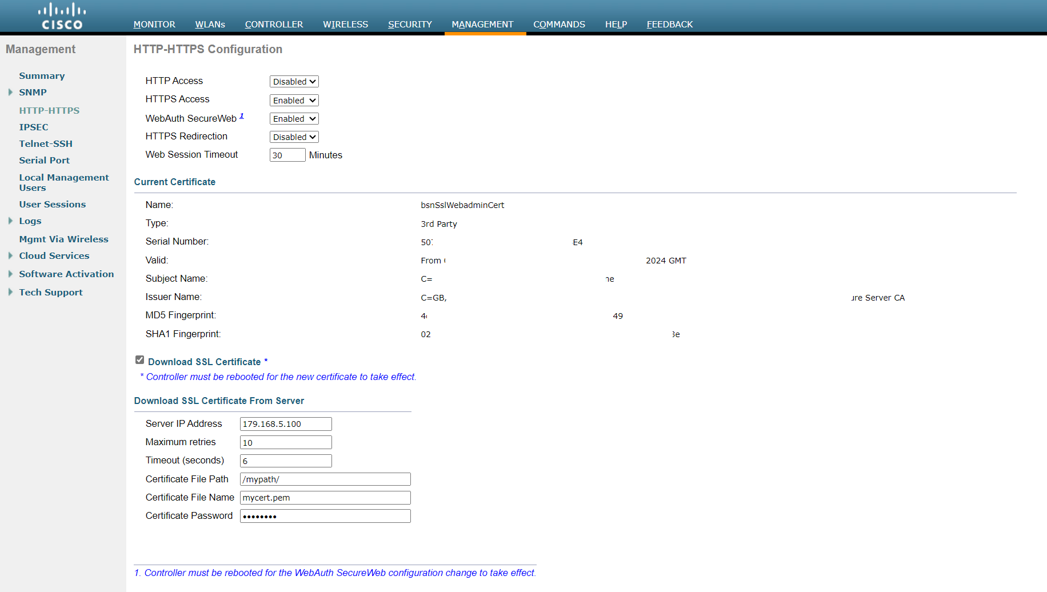Open the WLANs menu

tap(210, 24)
